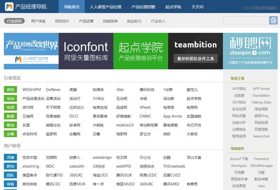
Task: Open the 产品经理改变世界 banner
Action: [31, 51]
